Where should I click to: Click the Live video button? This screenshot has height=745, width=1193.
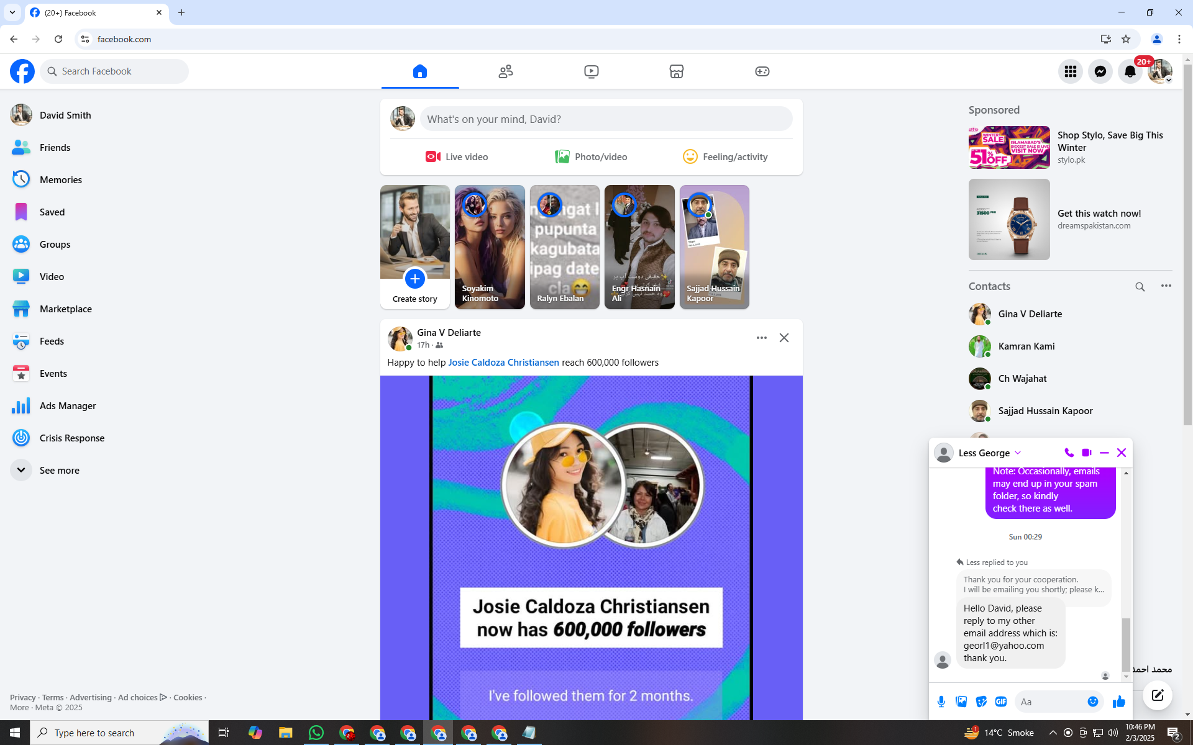tap(457, 156)
